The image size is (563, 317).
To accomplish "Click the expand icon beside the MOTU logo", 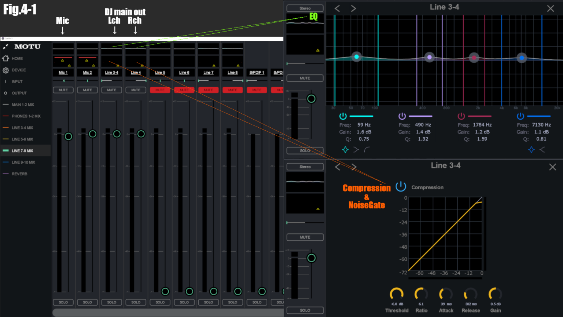I will pyautogui.click(x=5, y=47).
